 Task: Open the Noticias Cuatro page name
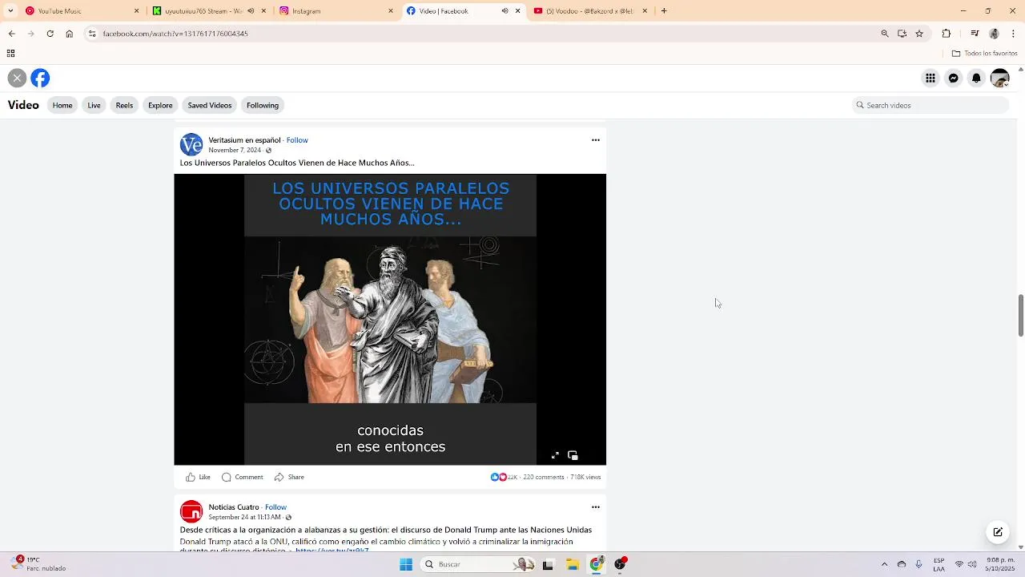pos(234,507)
